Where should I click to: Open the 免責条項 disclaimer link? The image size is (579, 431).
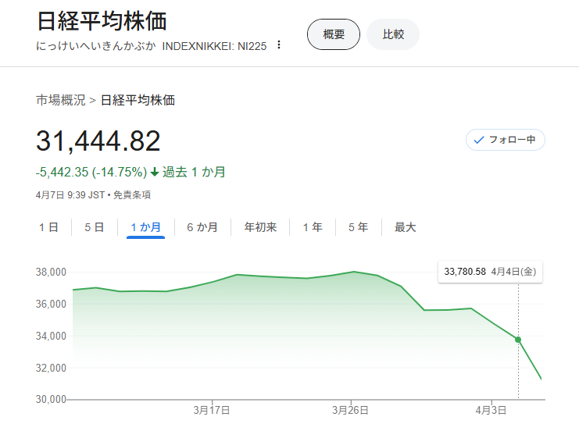(x=132, y=195)
